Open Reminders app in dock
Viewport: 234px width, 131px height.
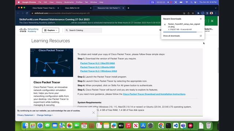99,126
